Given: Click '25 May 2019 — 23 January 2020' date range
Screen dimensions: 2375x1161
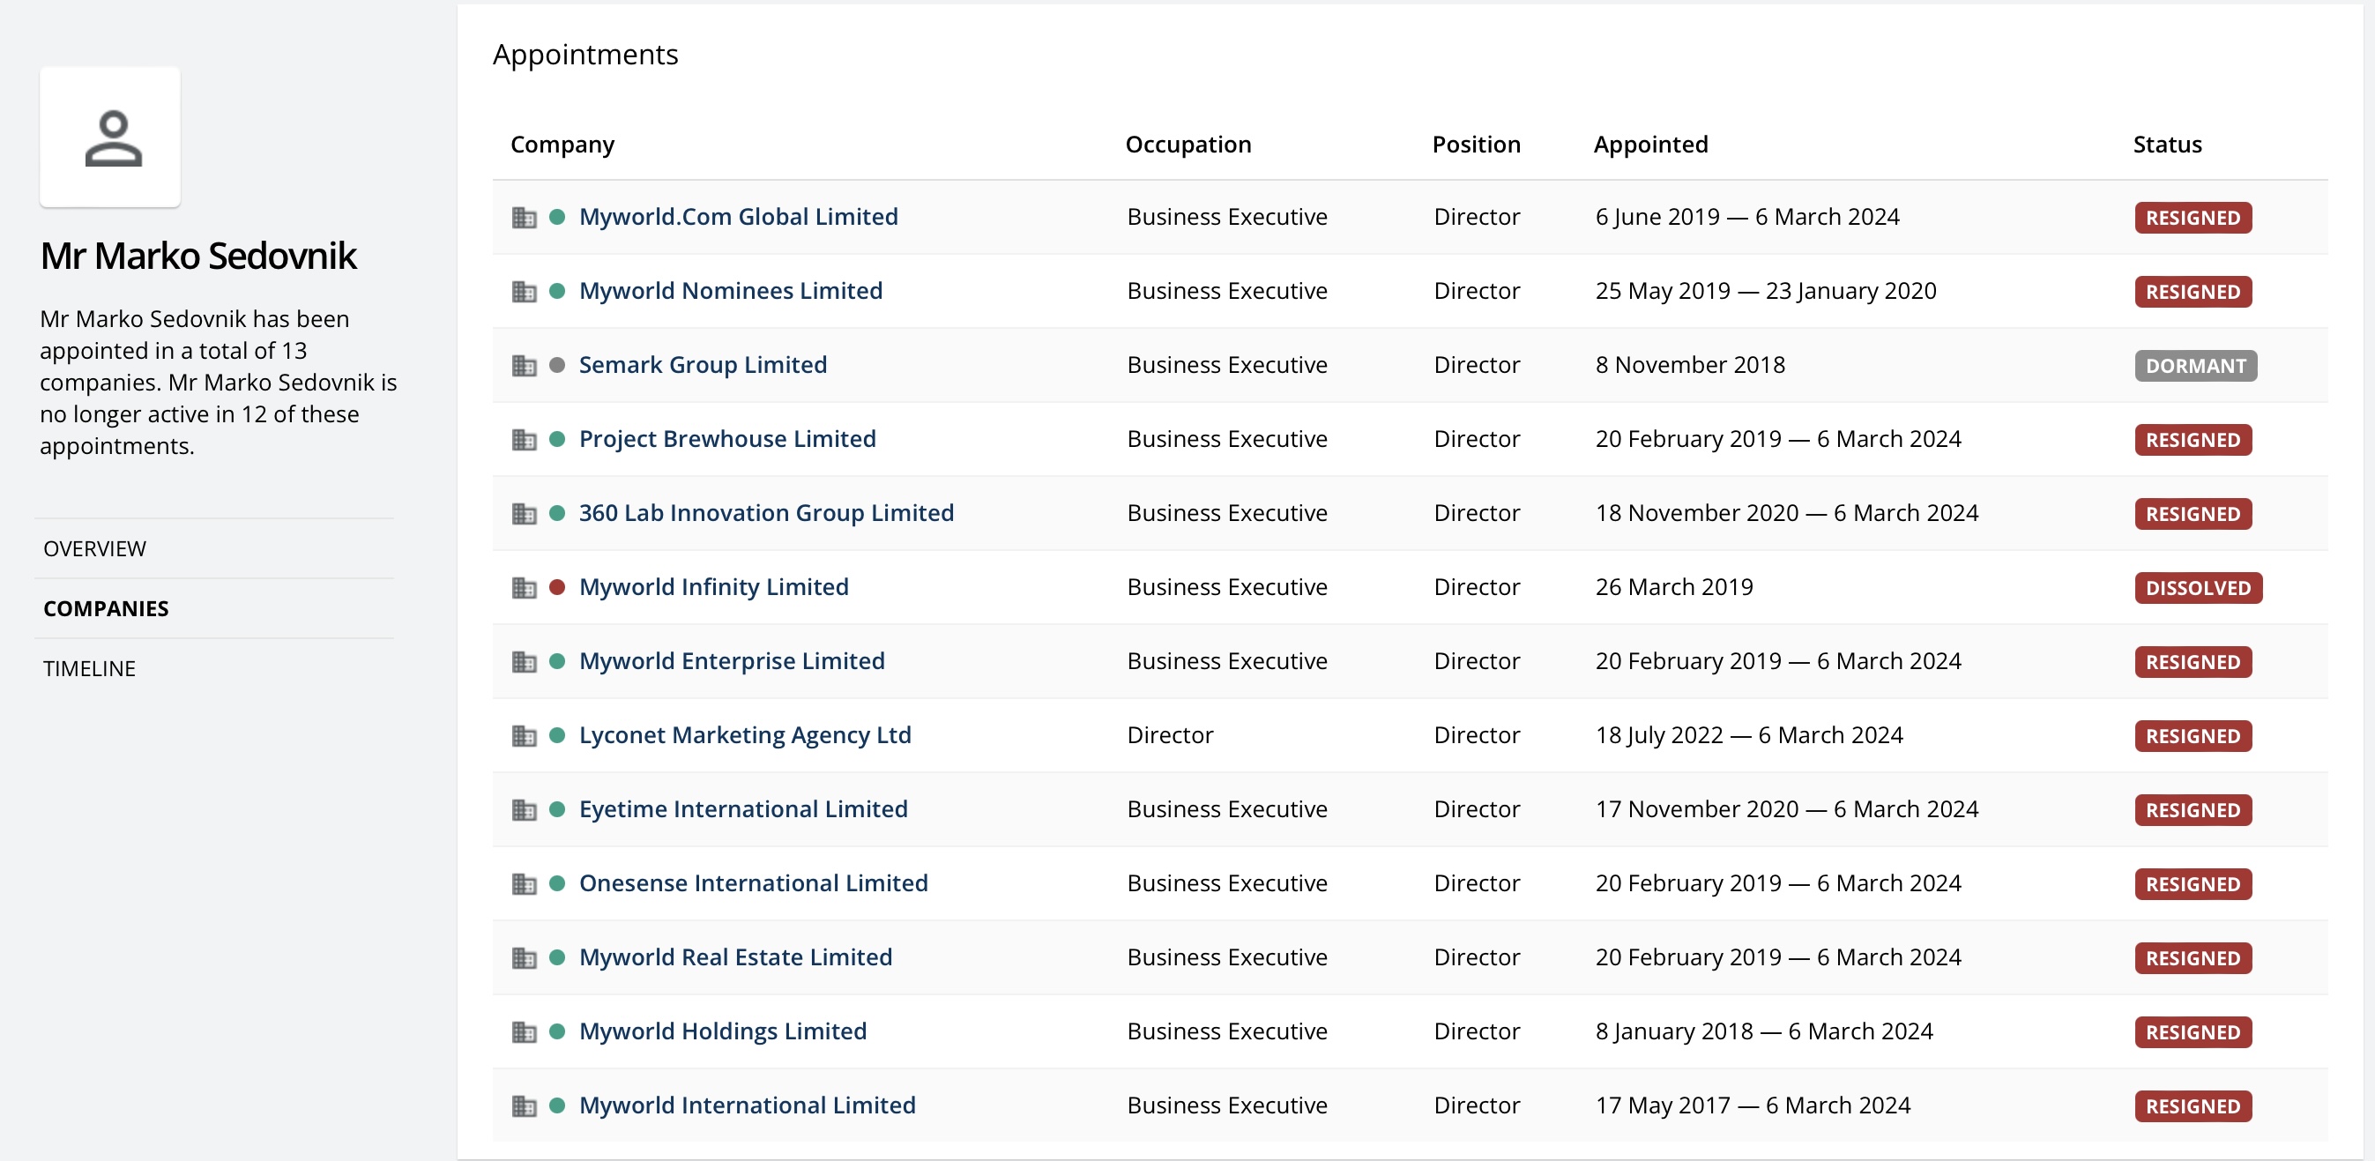Looking at the screenshot, I should click(1766, 291).
